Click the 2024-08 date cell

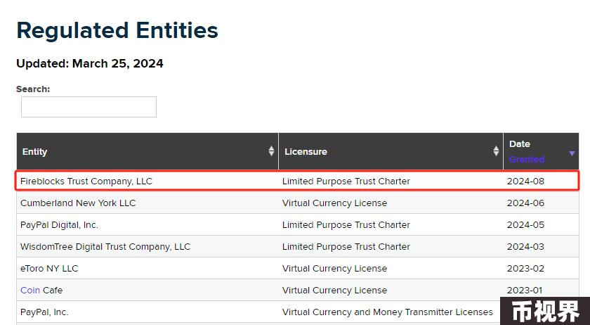tap(525, 181)
